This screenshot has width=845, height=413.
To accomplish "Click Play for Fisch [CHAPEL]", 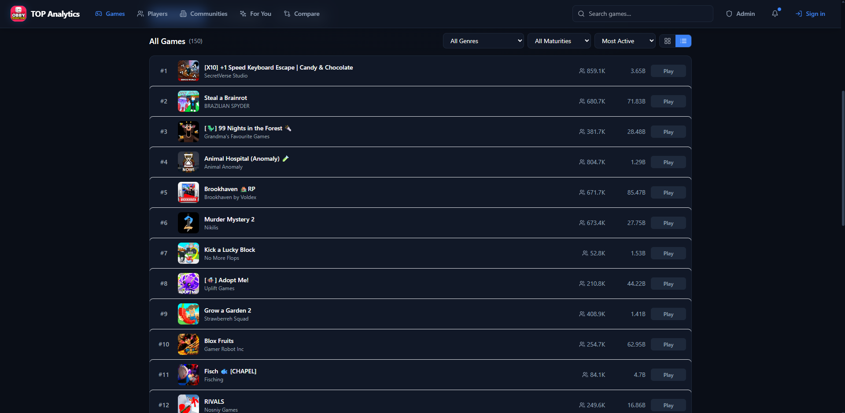I will pyautogui.click(x=668, y=375).
